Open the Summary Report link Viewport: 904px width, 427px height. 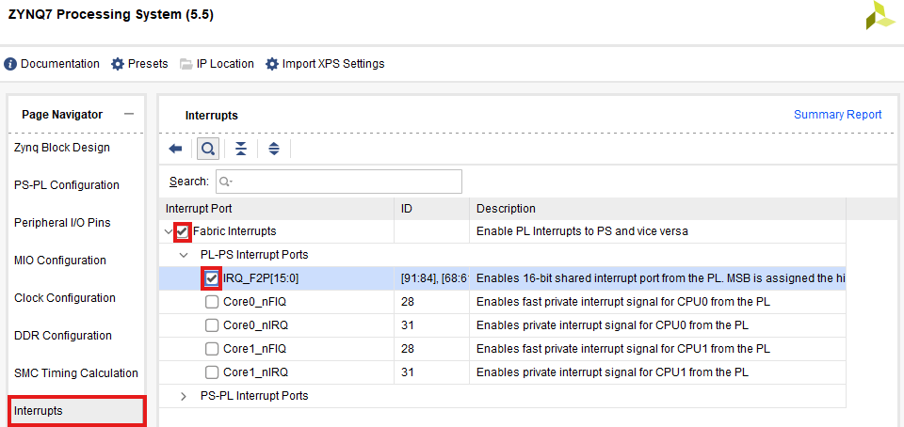[838, 115]
